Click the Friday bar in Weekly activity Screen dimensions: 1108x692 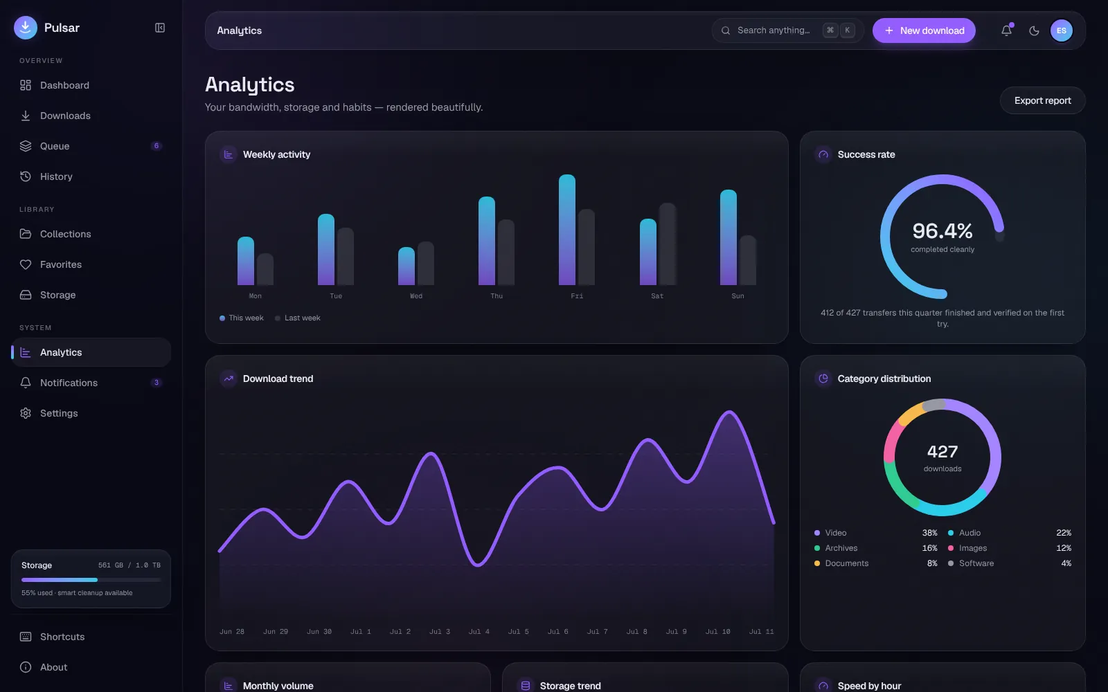click(567, 230)
